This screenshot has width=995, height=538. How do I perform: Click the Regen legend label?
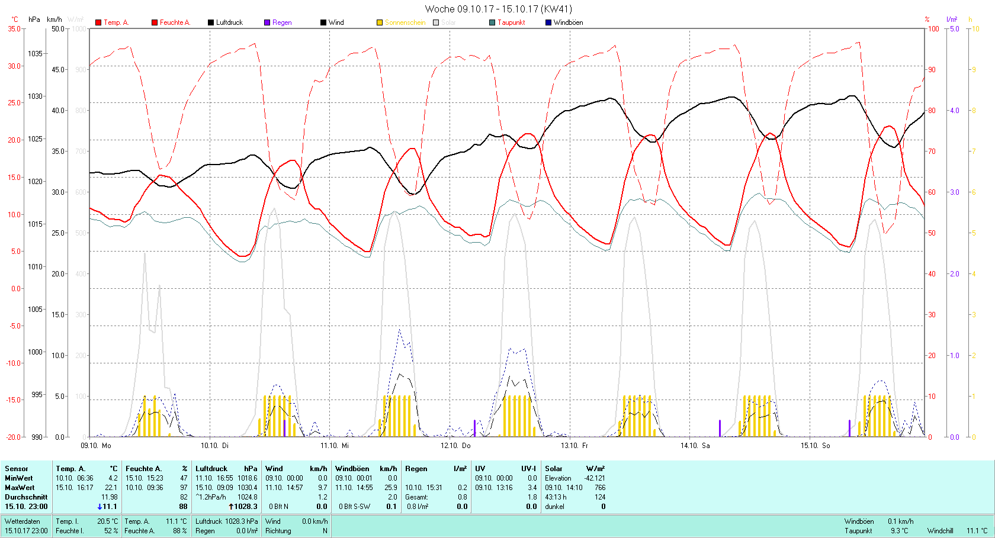point(282,22)
